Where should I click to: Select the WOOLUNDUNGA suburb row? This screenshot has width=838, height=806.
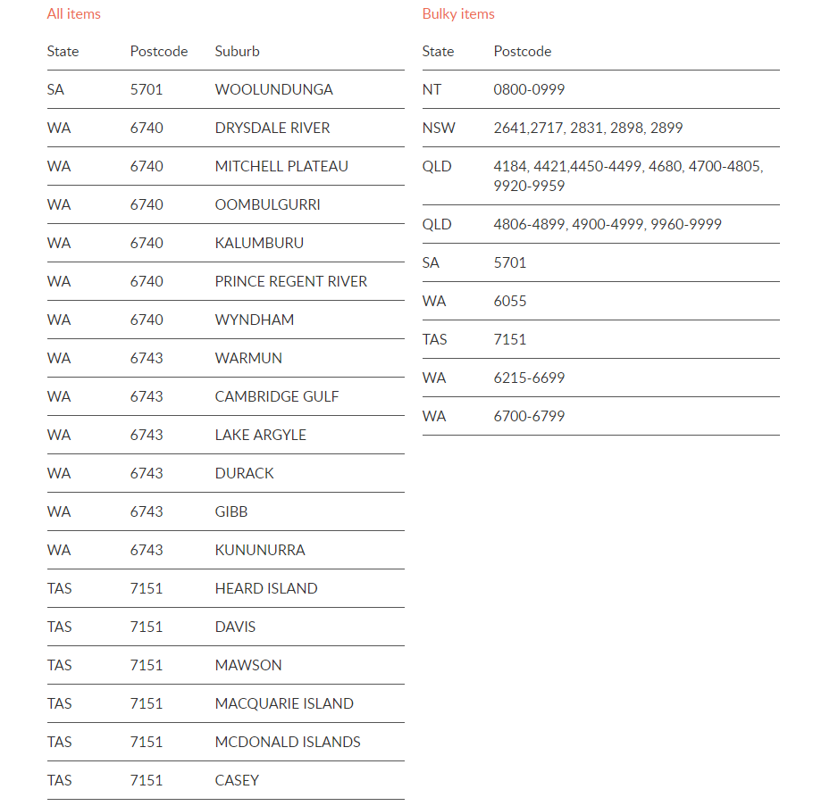pyautogui.click(x=225, y=90)
